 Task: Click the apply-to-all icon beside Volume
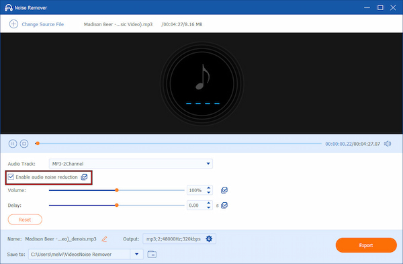(x=224, y=190)
